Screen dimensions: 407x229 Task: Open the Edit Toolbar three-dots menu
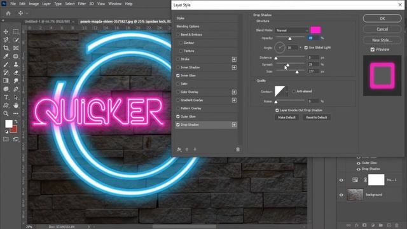(x=16, y=113)
